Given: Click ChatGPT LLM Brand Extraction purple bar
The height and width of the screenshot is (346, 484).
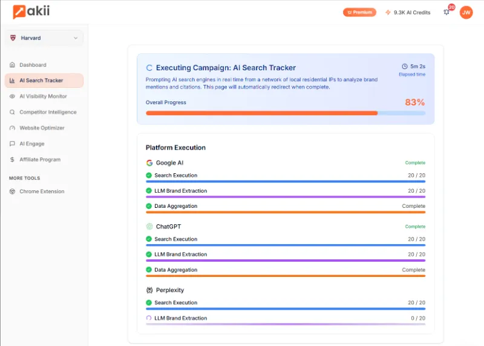Looking at the screenshot, I should [x=286, y=261].
